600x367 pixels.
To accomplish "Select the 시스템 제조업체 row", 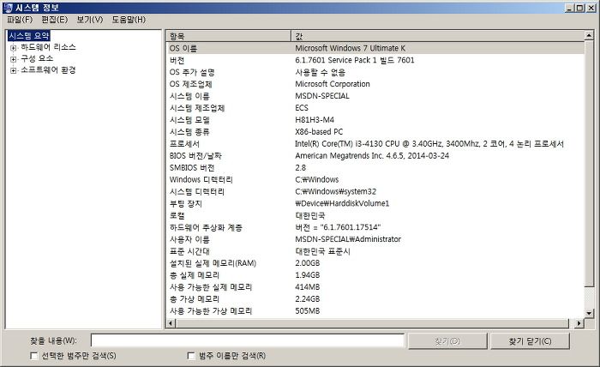I will (375, 108).
